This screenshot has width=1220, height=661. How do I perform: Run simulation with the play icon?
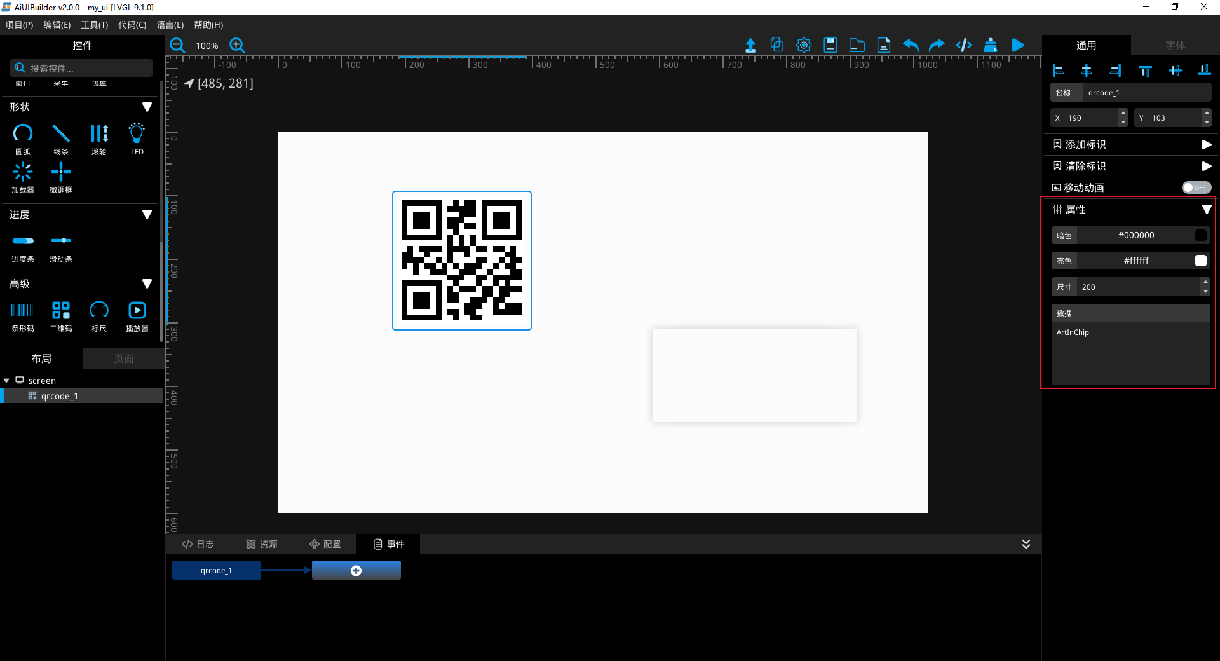(1018, 45)
